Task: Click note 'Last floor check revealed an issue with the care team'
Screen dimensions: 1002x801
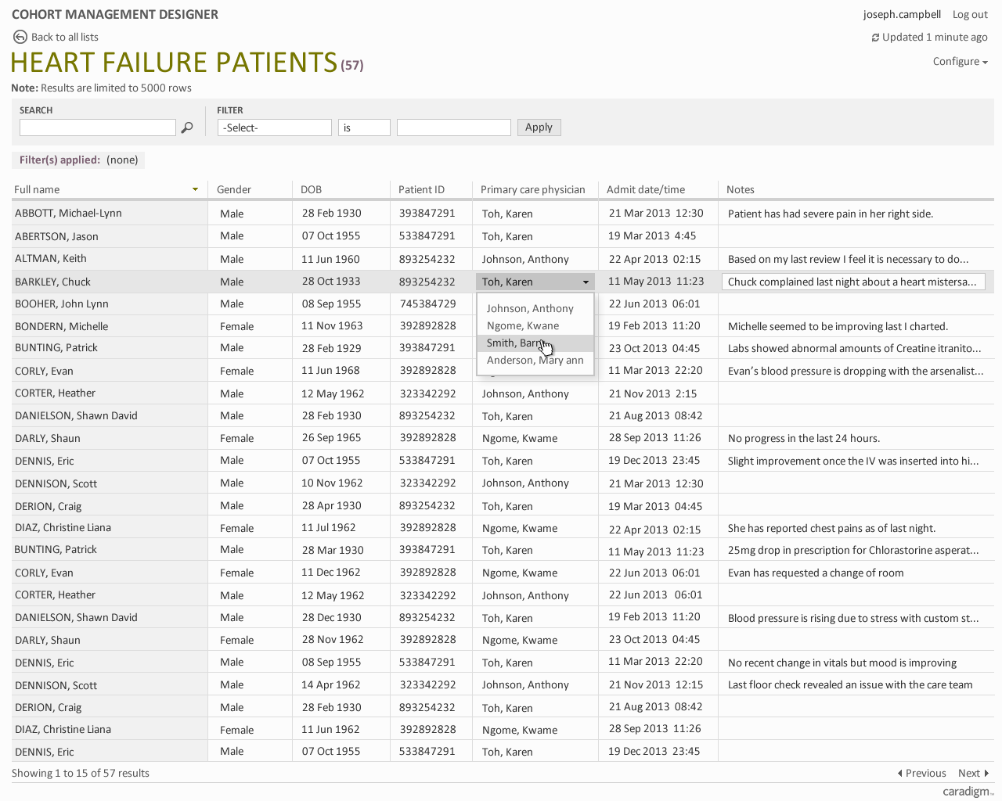Action: pos(850,684)
